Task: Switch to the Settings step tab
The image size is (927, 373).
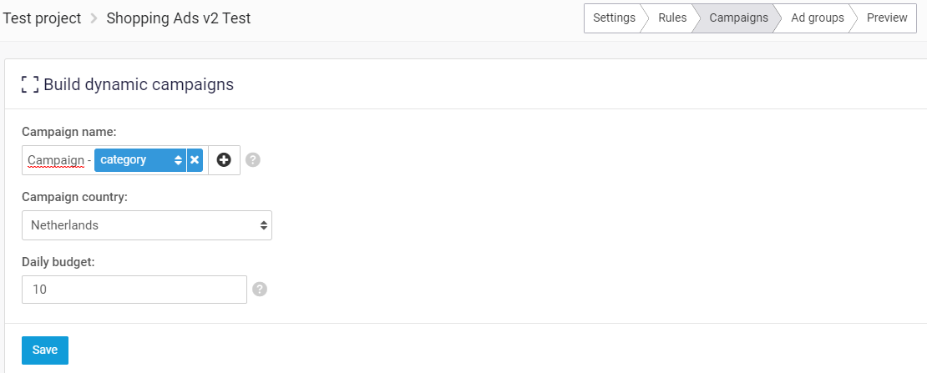Action: tap(614, 18)
